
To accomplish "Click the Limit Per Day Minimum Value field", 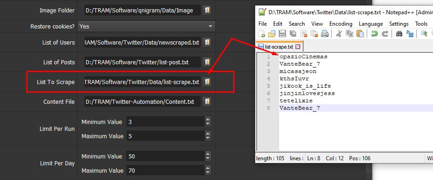I will tap(165, 156).
